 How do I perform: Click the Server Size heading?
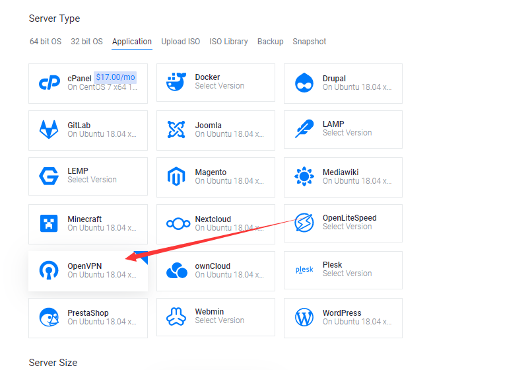[x=53, y=363]
